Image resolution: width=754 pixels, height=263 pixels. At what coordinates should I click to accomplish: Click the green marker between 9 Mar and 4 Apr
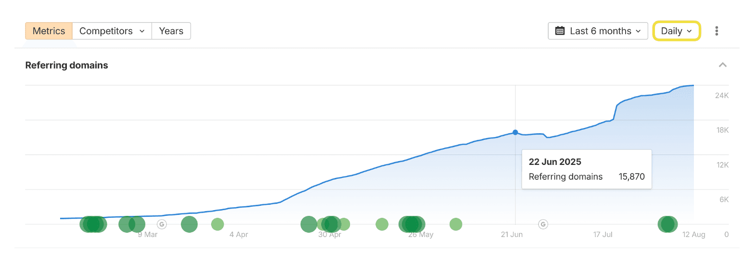click(189, 224)
